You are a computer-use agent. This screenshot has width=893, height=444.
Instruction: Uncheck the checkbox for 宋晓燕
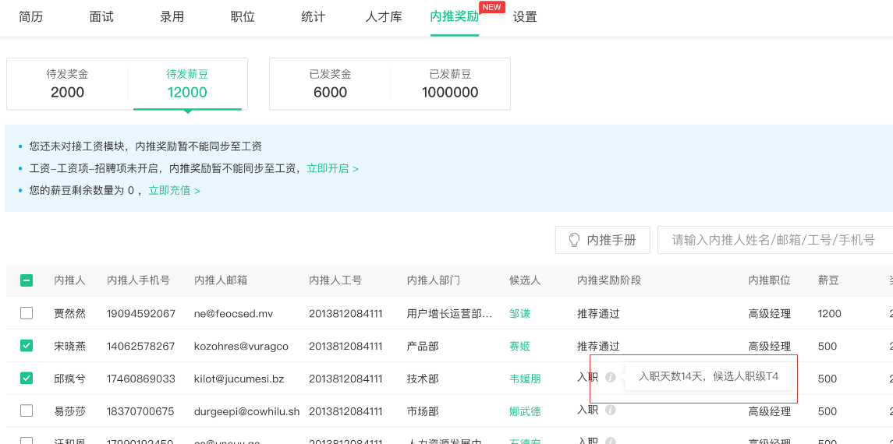point(27,346)
